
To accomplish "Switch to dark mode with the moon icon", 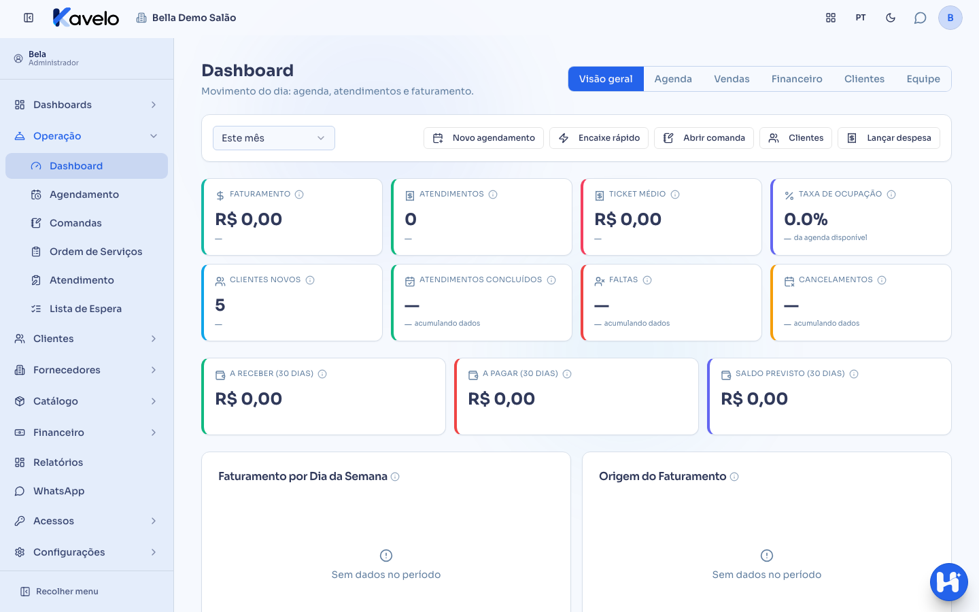I will click(891, 18).
